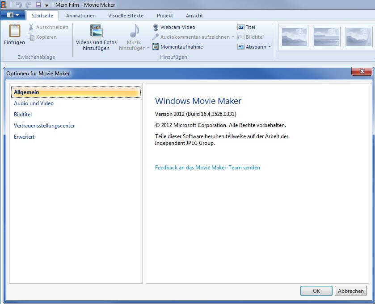Open the Customize Quick Access Toolbar arrow
375x304 pixels.
pyautogui.click(x=46, y=5)
